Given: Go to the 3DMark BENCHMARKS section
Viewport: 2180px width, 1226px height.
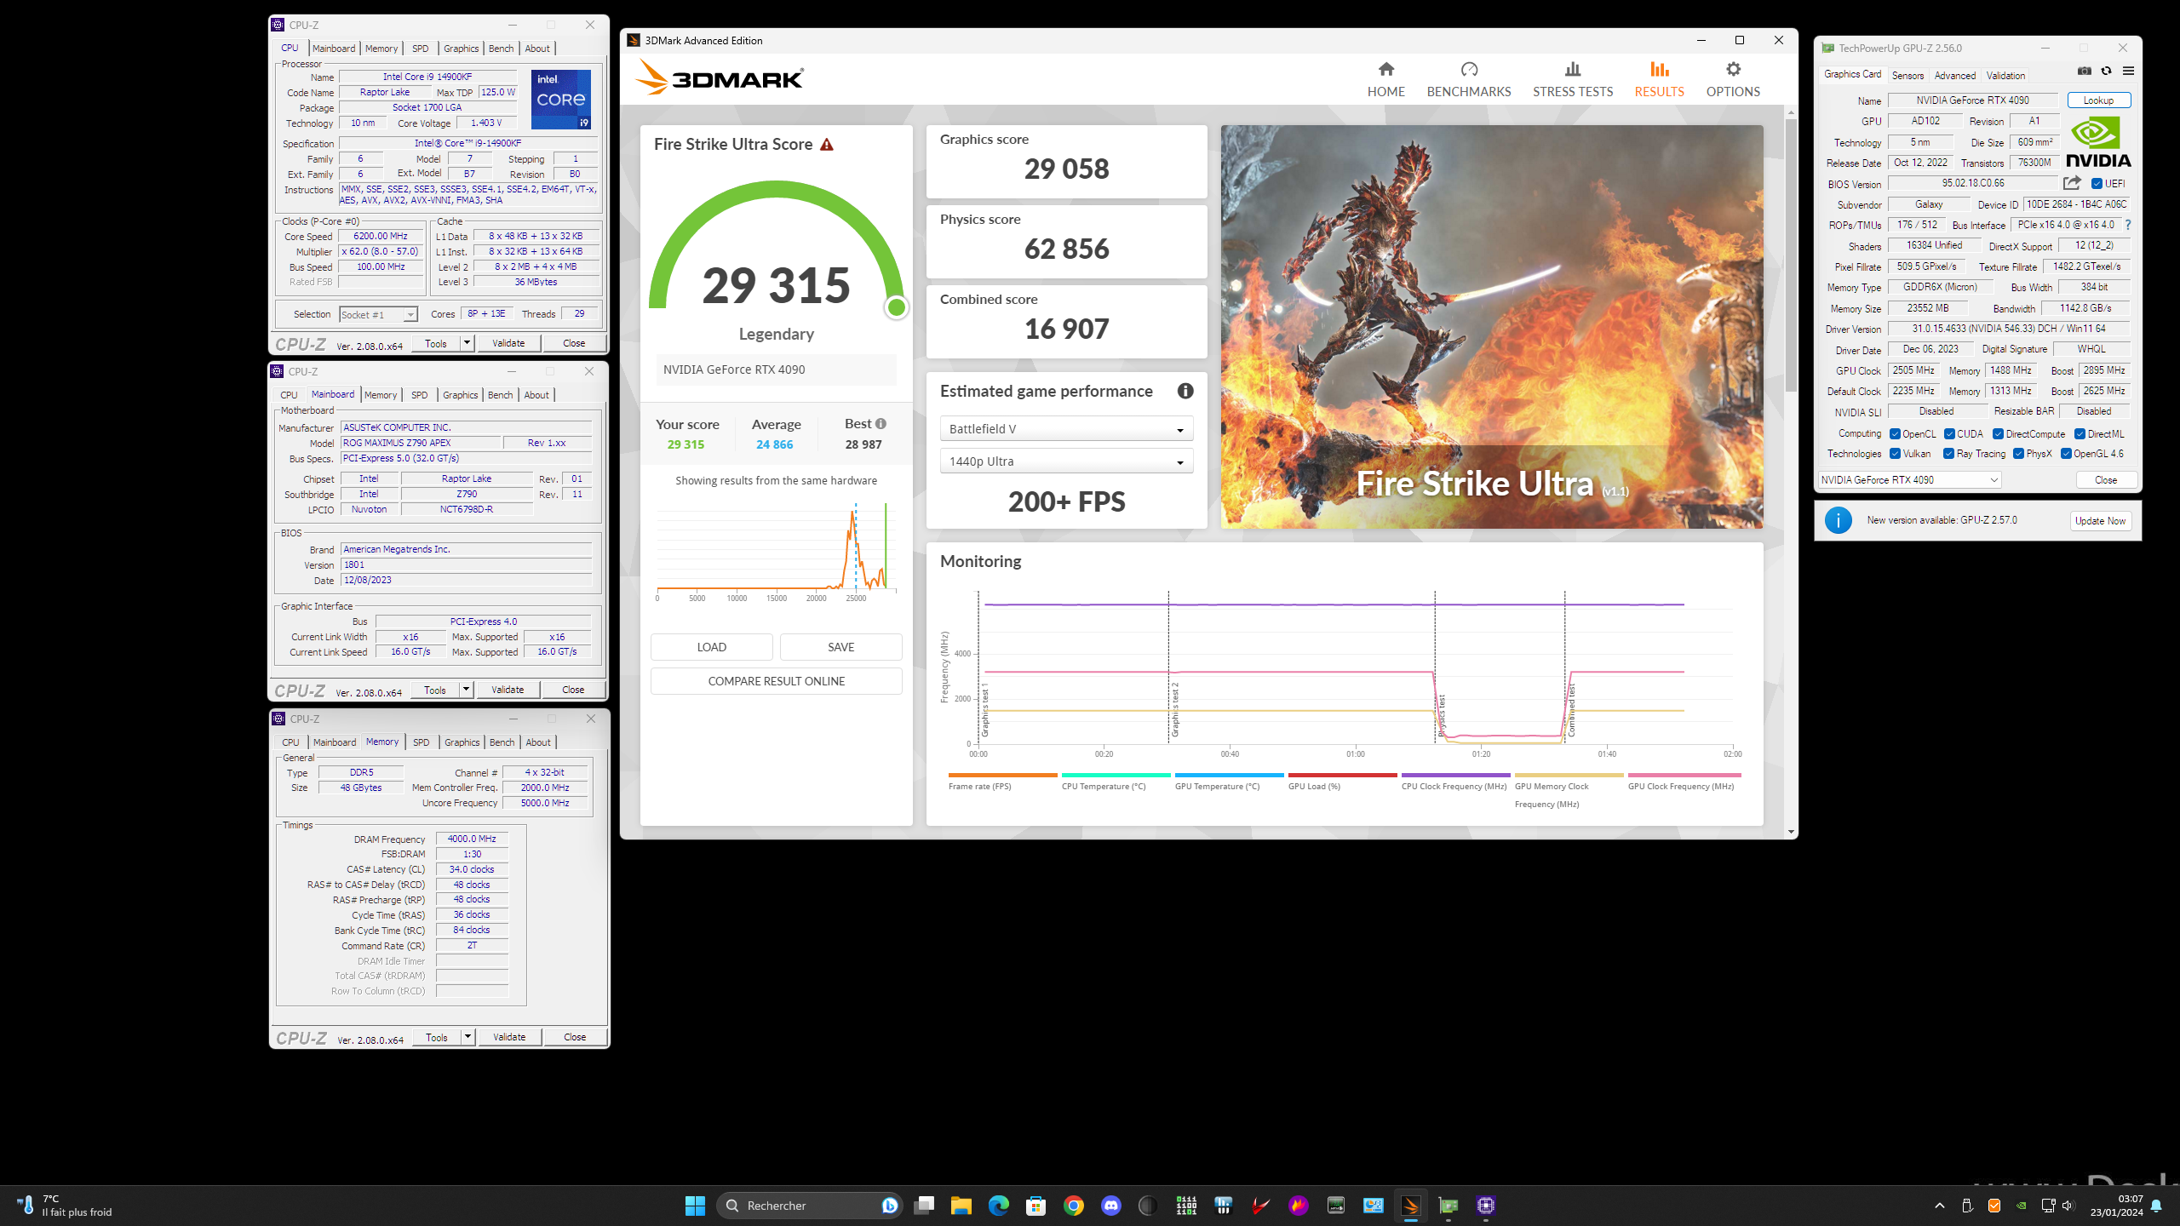Looking at the screenshot, I should pyautogui.click(x=1468, y=79).
